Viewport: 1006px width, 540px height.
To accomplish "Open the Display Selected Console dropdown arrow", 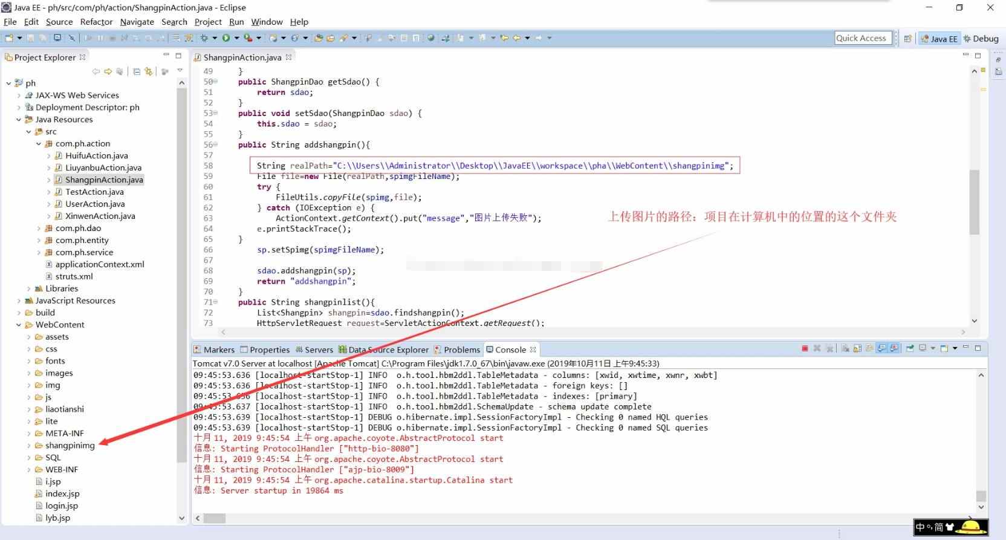I will 933,348.
